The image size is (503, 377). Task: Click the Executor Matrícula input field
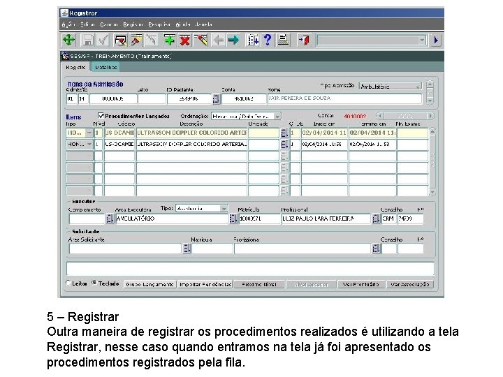click(x=259, y=219)
